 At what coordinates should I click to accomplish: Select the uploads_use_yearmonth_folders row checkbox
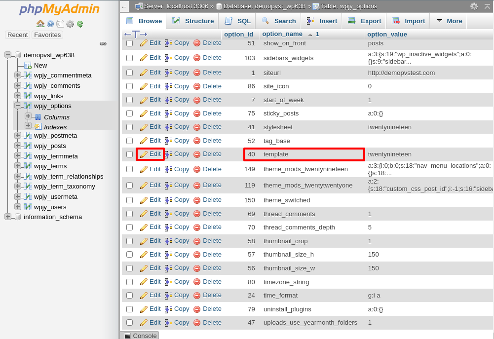[129, 323]
